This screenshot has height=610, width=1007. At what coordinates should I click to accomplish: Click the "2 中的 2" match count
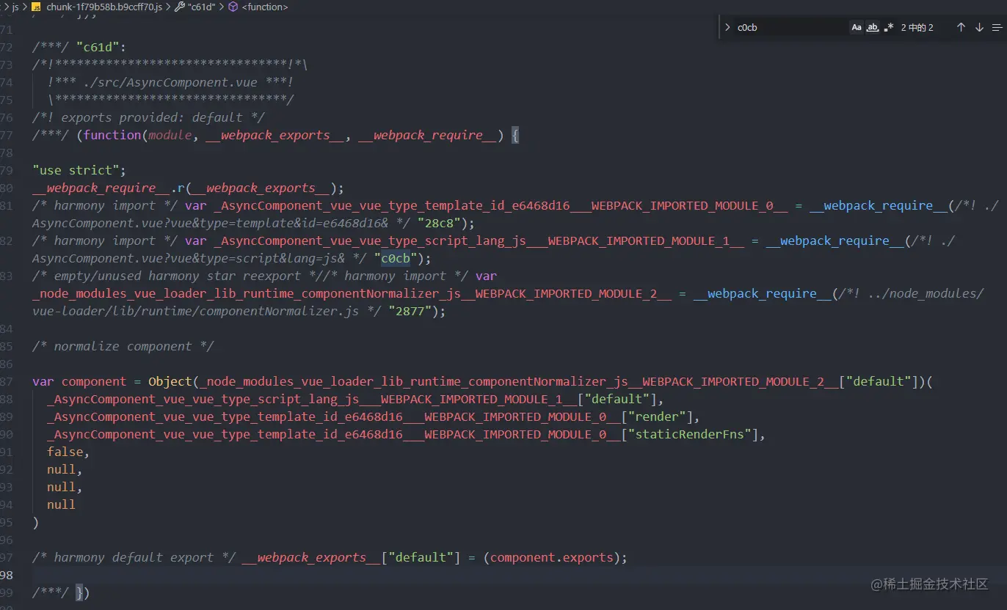[917, 27]
